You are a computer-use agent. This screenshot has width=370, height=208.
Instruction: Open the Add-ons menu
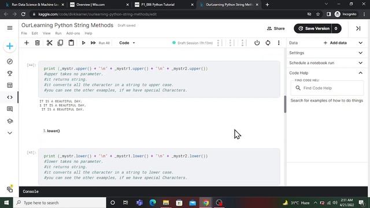click(x=73, y=34)
